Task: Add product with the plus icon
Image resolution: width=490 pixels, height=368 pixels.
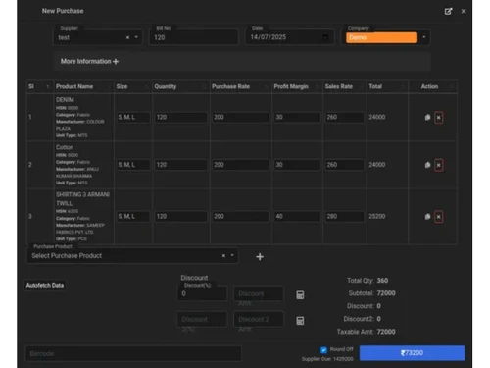Action: (260, 257)
